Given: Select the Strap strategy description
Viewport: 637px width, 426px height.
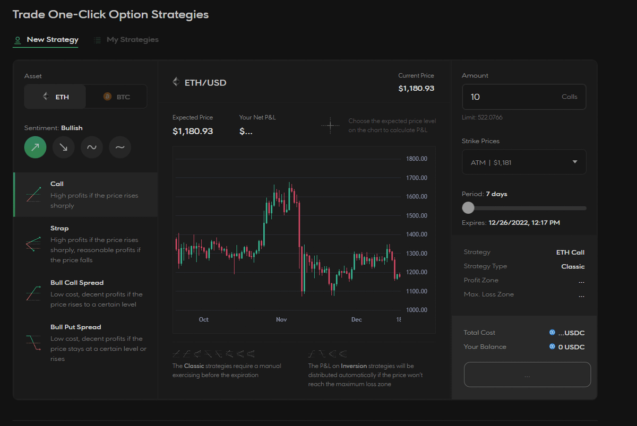Looking at the screenshot, I should pos(94,250).
